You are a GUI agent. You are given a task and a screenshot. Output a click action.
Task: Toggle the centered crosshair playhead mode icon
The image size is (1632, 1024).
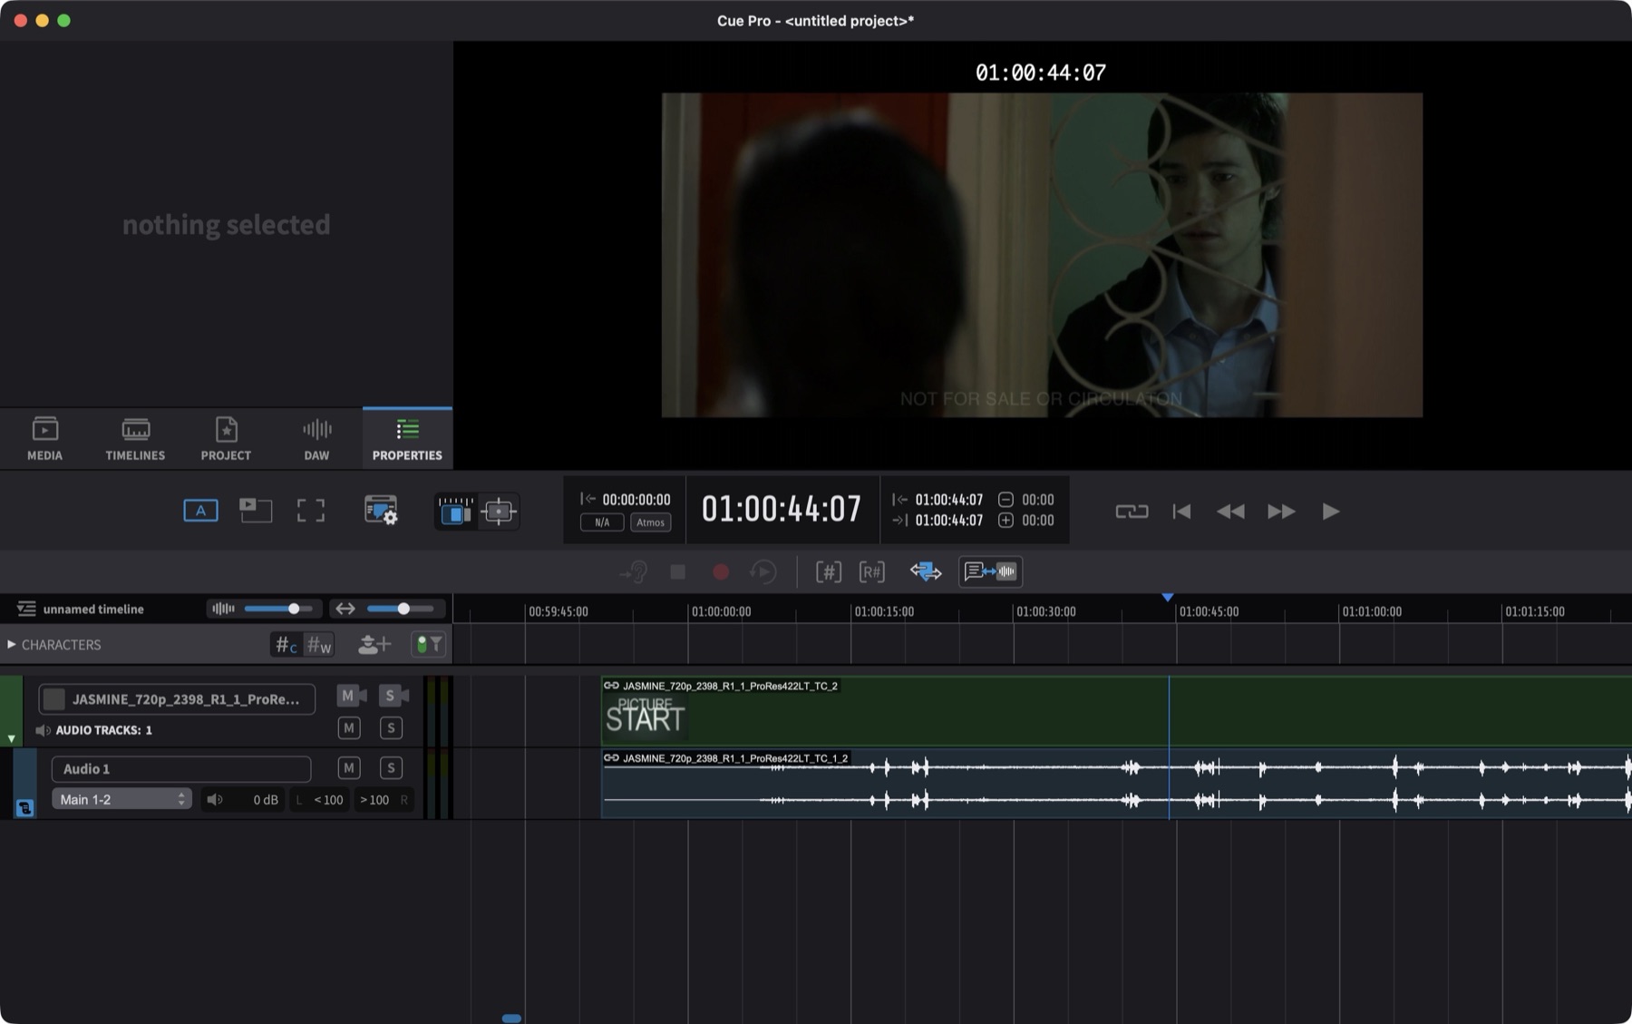point(499,512)
